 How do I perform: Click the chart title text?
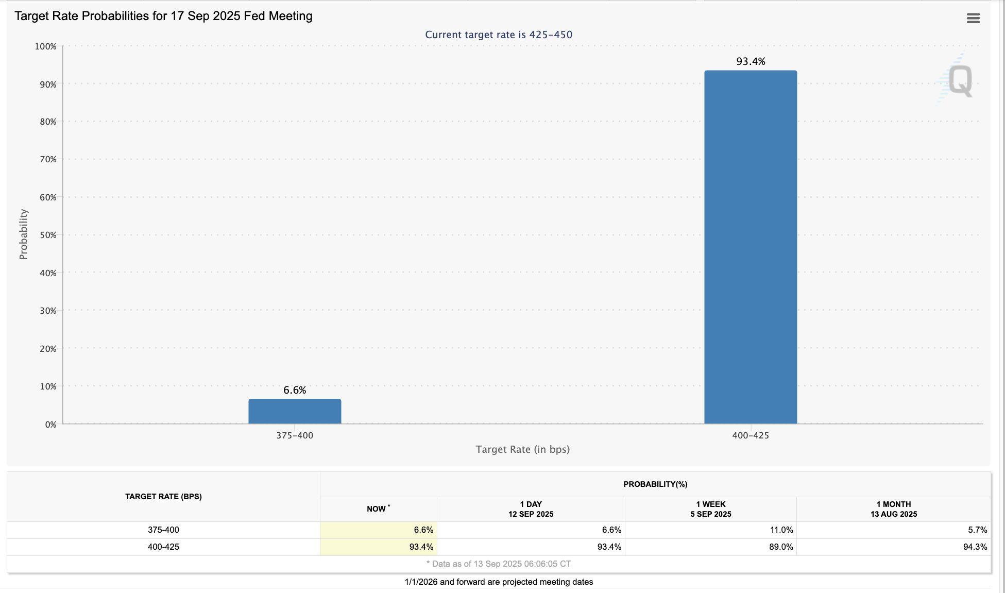pyautogui.click(x=163, y=16)
